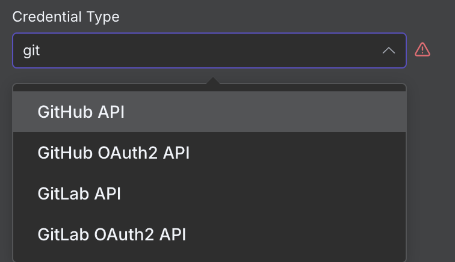Screen dimensions: 455x262
Task: Choose GitHub OAuth2 API from list
Action: [113, 153]
